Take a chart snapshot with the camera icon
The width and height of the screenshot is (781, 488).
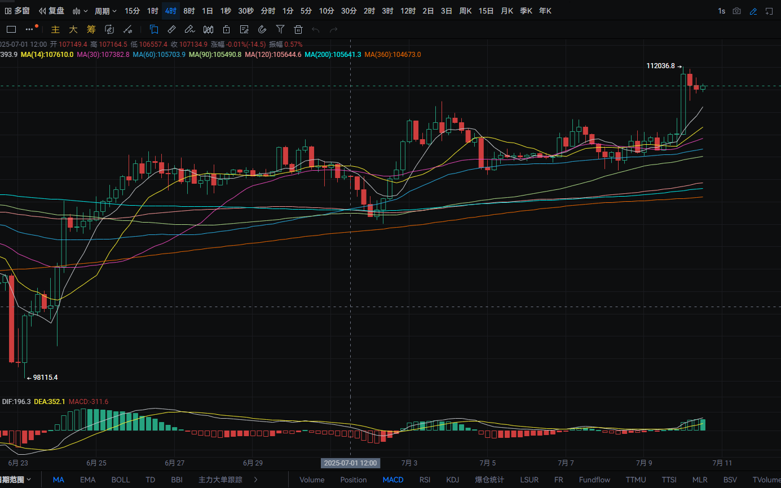(x=737, y=11)
